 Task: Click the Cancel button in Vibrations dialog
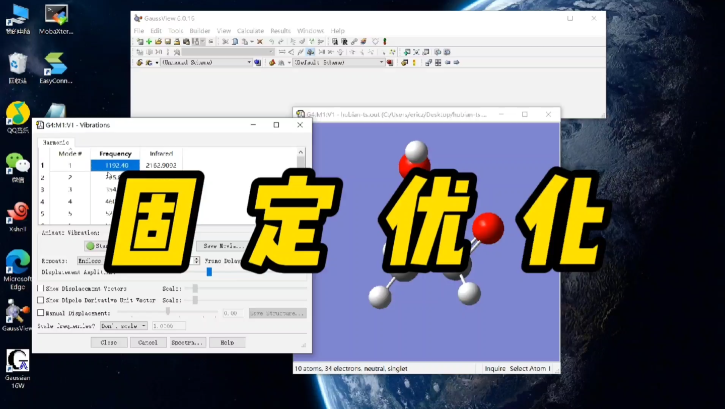[148, 343]
